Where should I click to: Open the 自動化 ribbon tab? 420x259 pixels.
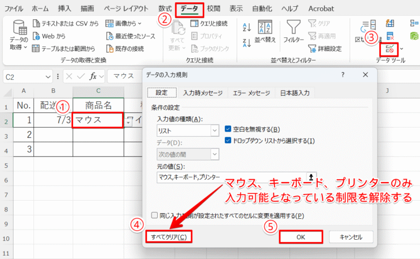[262, 9]
